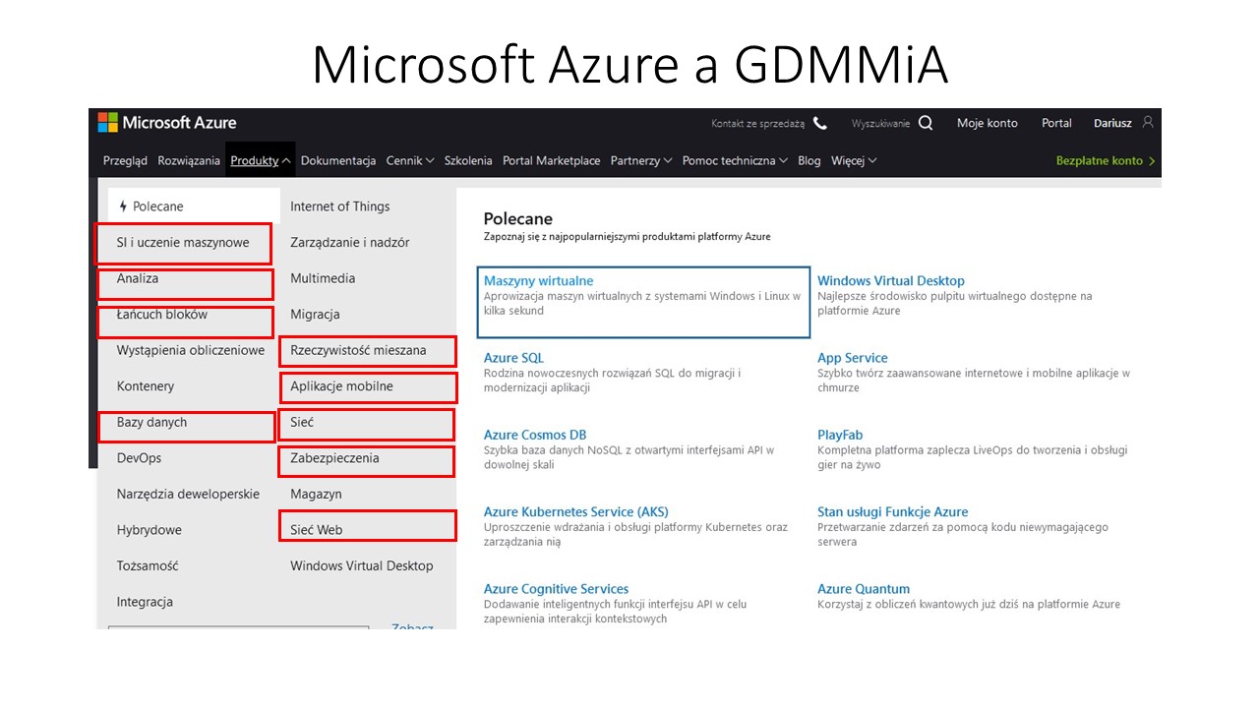Click the Wyszukiwanie search field

point(881,123)
